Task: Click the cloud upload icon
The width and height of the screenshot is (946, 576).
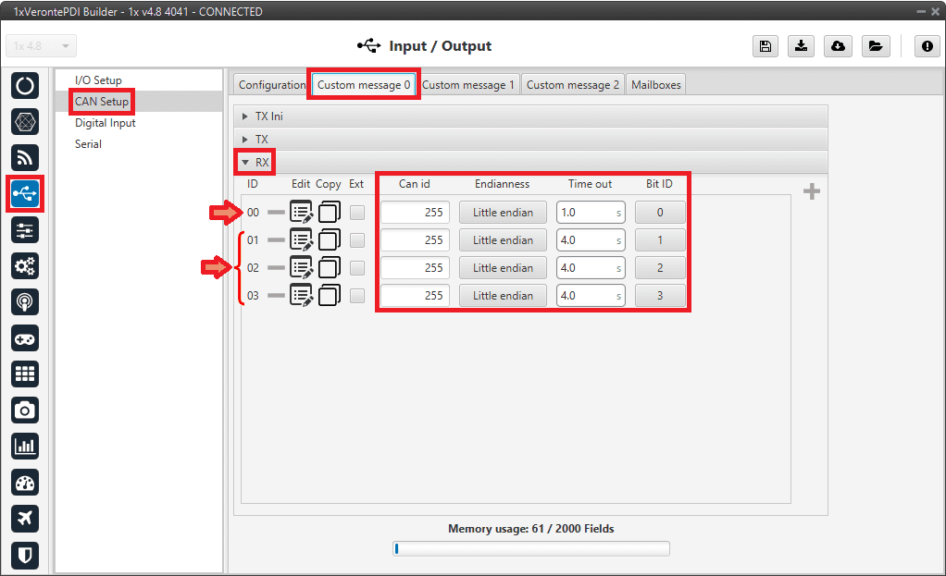Action: point(838,46)
